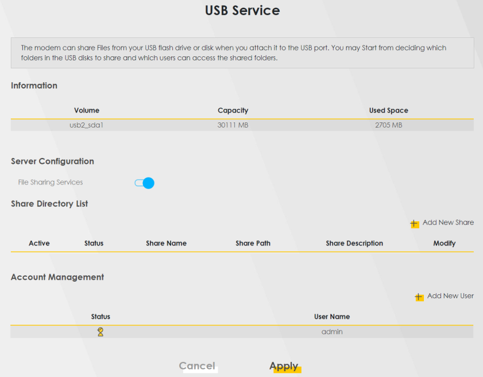Click the Share Description column header
Image resolution: width=483 pixels, height=377 pixels.
[354, 244]
